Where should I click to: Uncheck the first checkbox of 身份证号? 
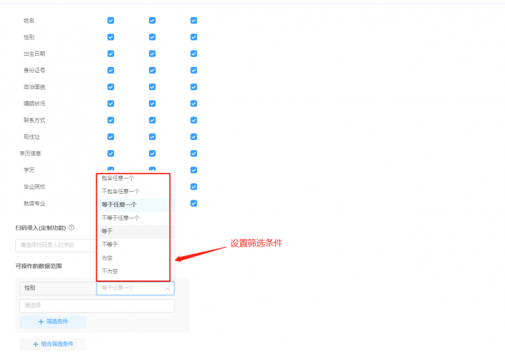tap(110, 70)
